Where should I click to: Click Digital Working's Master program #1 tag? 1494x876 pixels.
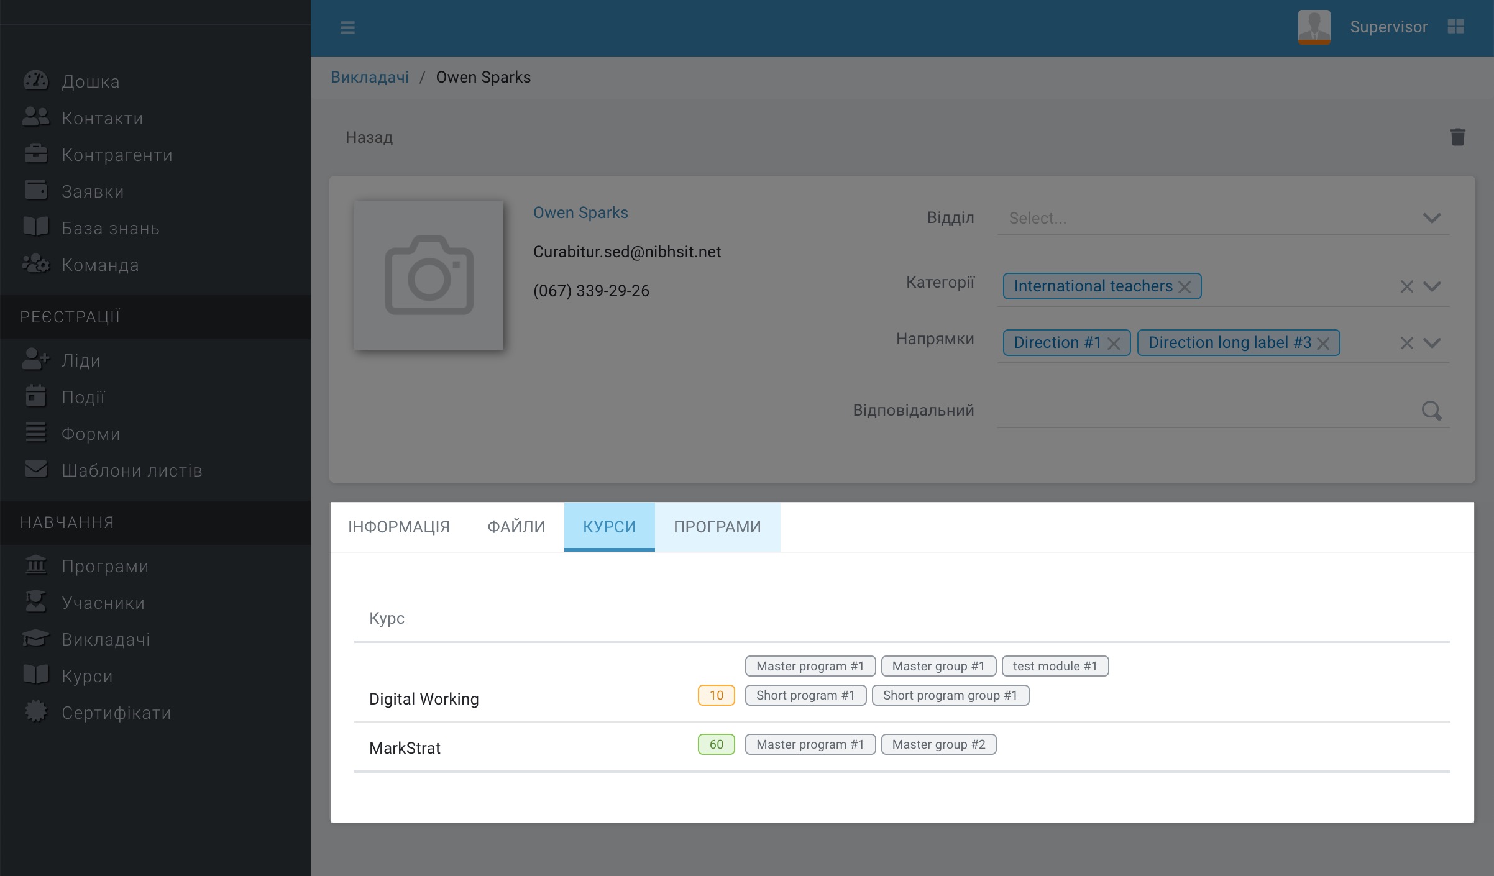tap(810, 666)
